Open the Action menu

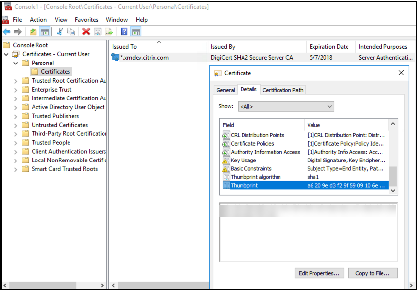(38, 20)
